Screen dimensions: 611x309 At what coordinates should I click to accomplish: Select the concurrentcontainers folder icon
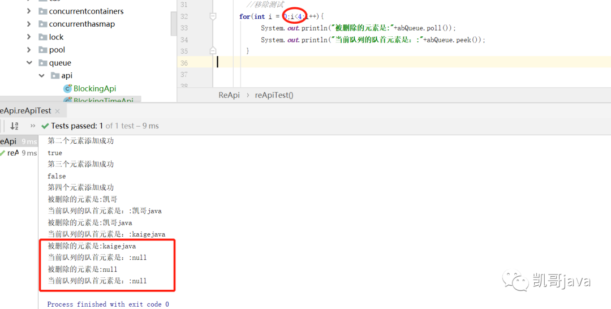(43, 11)
